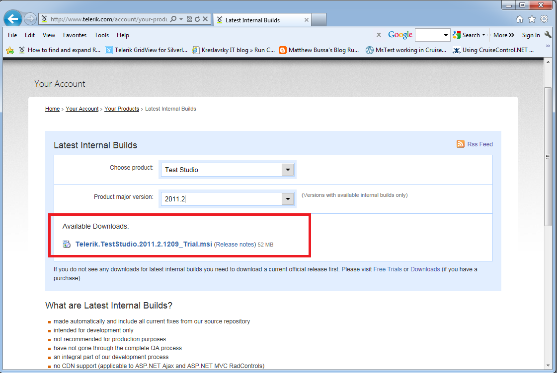Click the address bar URL field
This screenshot has width=557, height=373.
(108, 19)
